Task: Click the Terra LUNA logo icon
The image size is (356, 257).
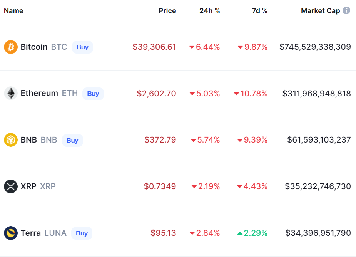Action: [11, 233]
